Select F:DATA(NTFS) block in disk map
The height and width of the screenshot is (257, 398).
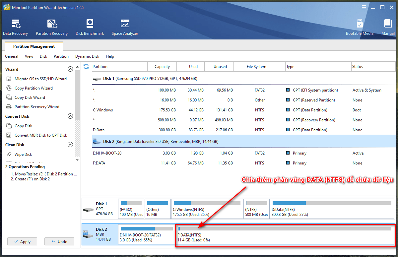pos(285,234)
